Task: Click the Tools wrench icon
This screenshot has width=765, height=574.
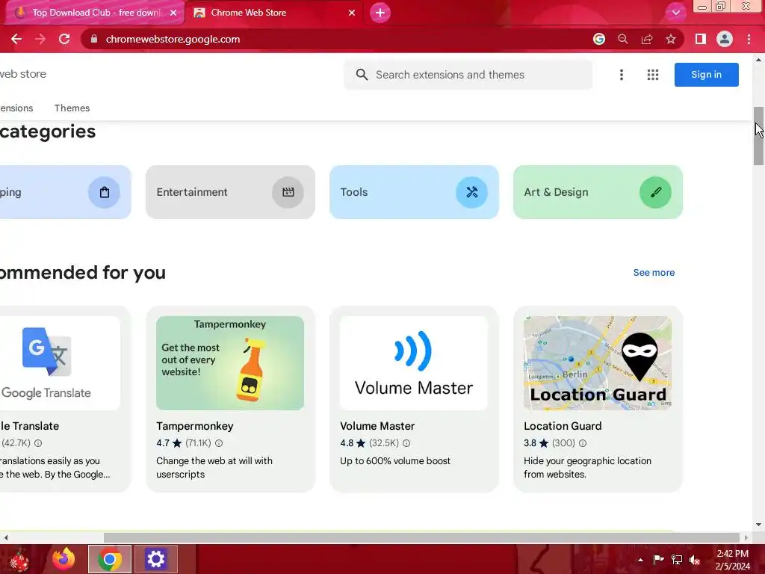Action: 472,192
